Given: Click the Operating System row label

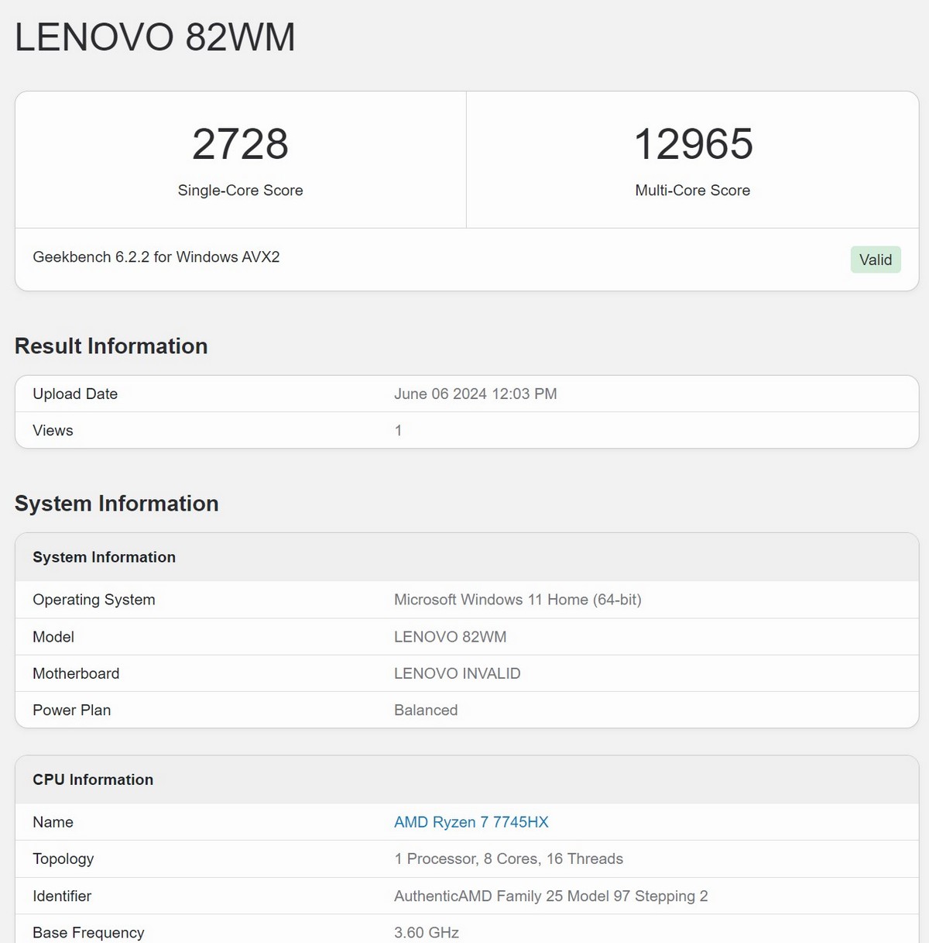Looking at the screenshot, I should 94,600.
